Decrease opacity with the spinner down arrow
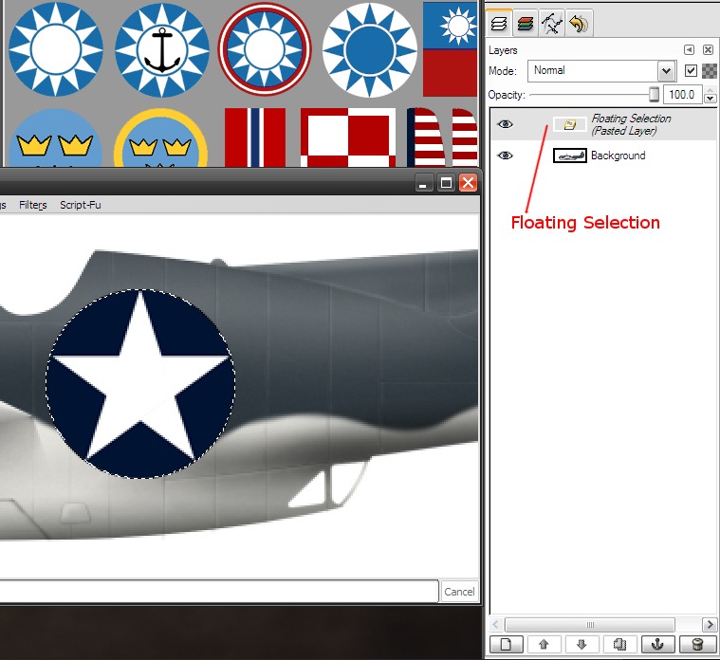The height and width of the screenshot is (660, 720). (710, 99)
